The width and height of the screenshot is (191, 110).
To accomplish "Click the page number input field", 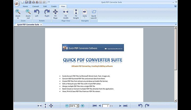I will point(106,106).
